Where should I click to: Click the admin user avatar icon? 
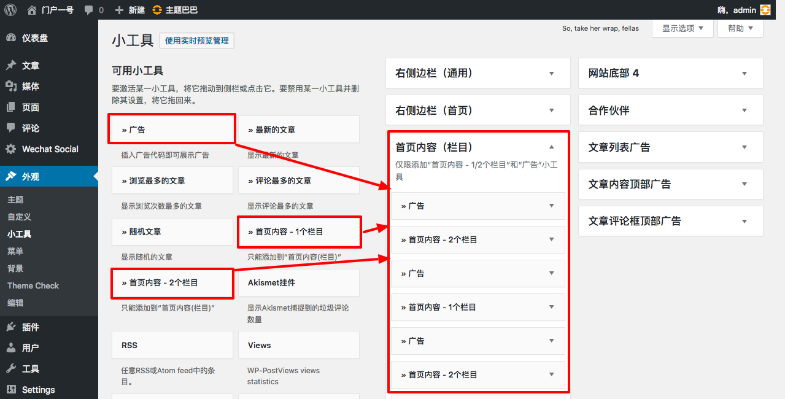[x=765, y=10]
